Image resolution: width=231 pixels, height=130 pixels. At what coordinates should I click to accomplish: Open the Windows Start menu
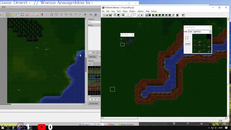click(x=3, y=128)
